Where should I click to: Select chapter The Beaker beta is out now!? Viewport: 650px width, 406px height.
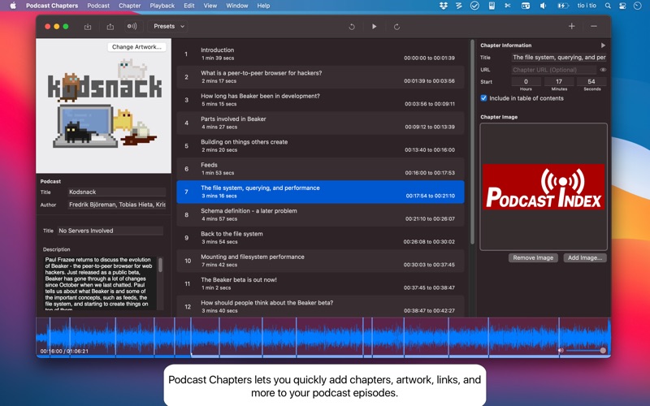320,283
